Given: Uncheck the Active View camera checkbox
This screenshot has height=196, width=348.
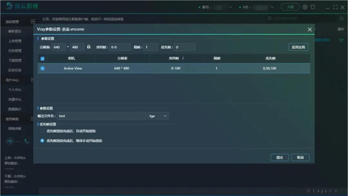Looking at the screenshot, I should (x=43, y=68).
